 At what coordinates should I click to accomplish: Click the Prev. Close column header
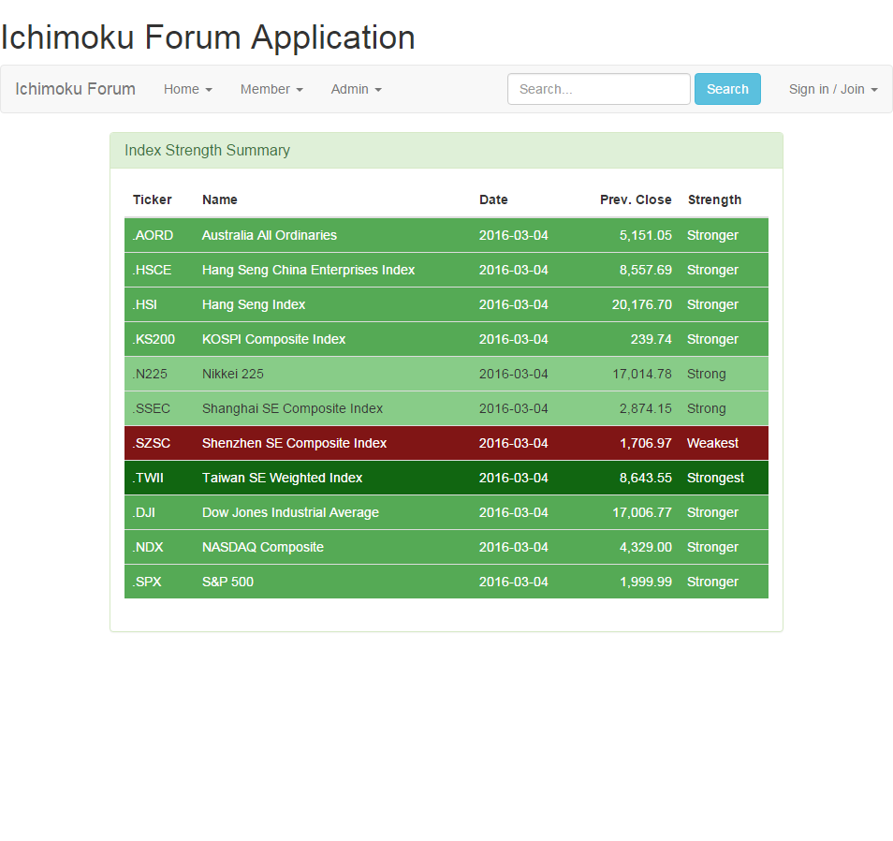[x=636, y=199]
